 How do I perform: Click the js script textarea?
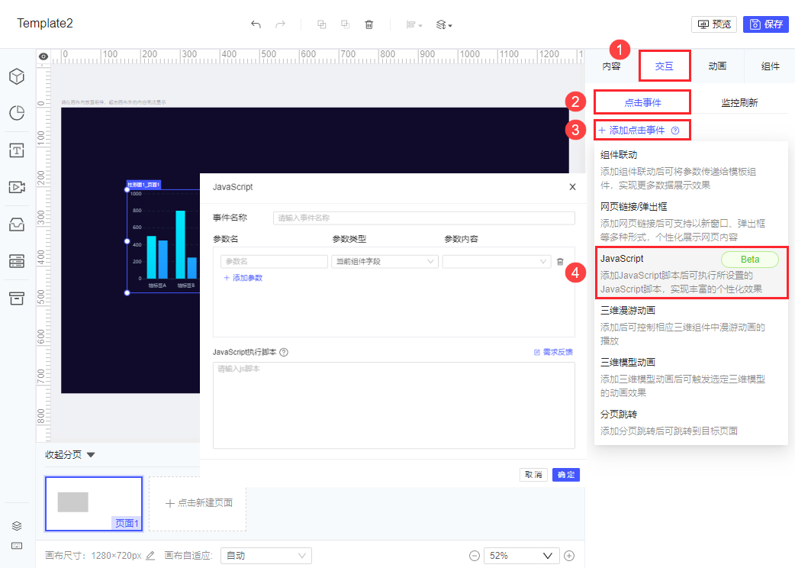(x=394, y=405)
